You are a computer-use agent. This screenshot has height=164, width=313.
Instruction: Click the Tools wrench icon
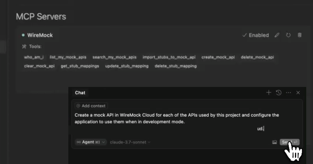pyautogui.click(x=24, y=47)
